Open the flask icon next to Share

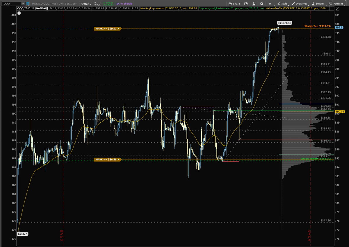(x=254, y=3)
